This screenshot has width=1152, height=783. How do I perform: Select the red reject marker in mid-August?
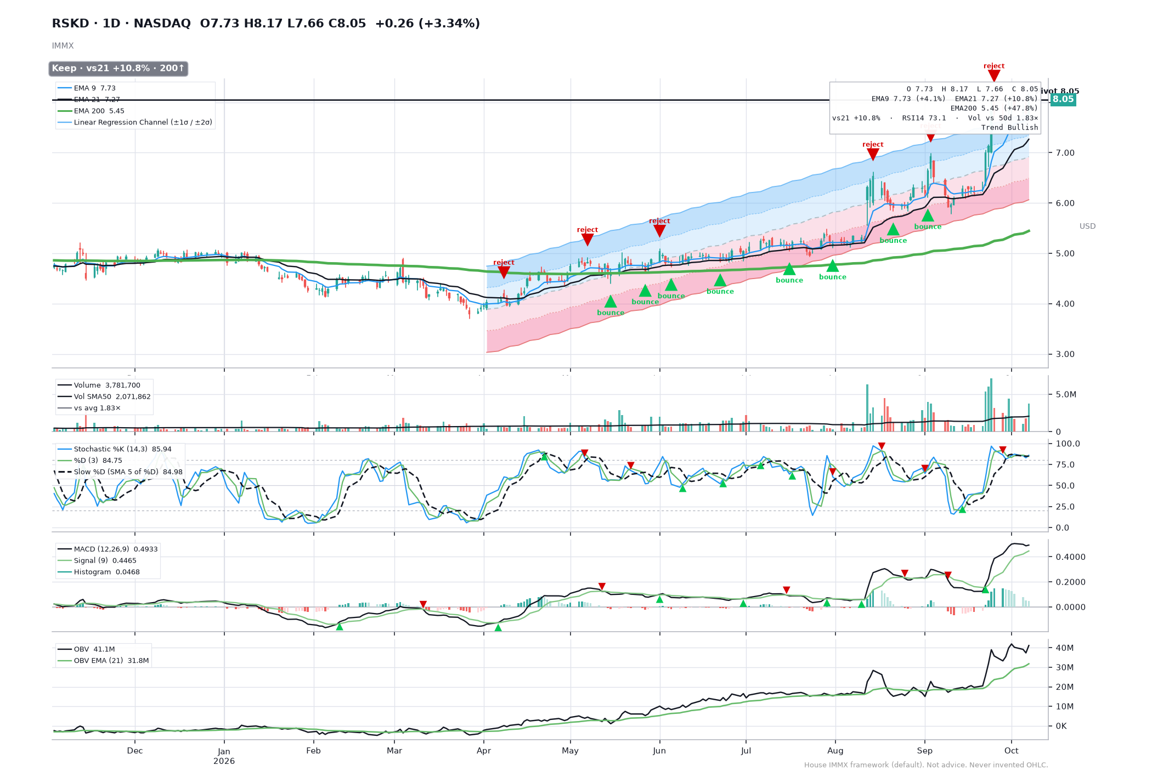point(873,155)
